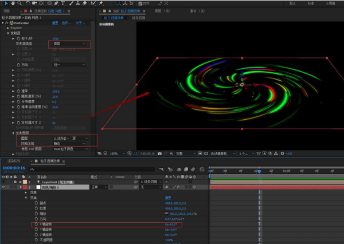344x244 pixels.
Task: Collapse the Particular effect twirl arrow
Action: [x=3, y=22]
